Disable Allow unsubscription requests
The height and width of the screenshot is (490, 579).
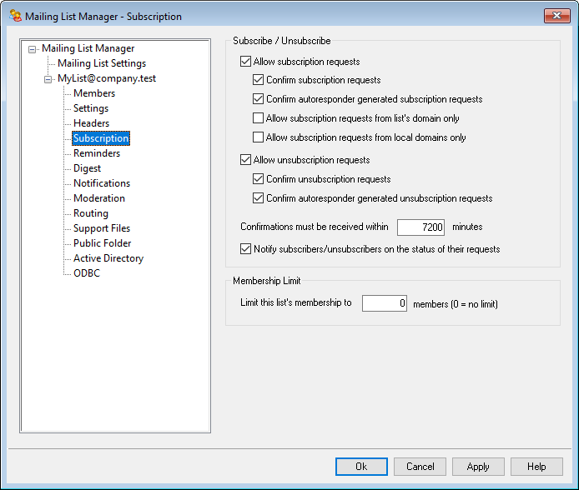pyautogui.click(x=245, y=160)
